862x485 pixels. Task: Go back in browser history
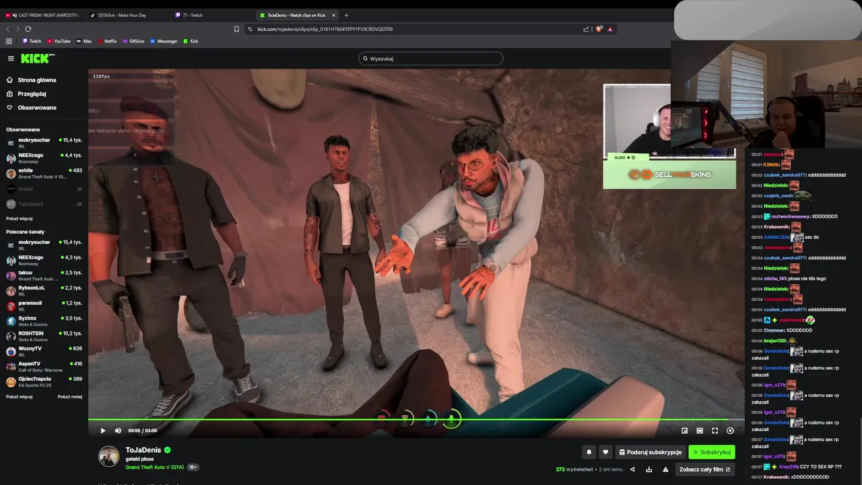[8, 29]
